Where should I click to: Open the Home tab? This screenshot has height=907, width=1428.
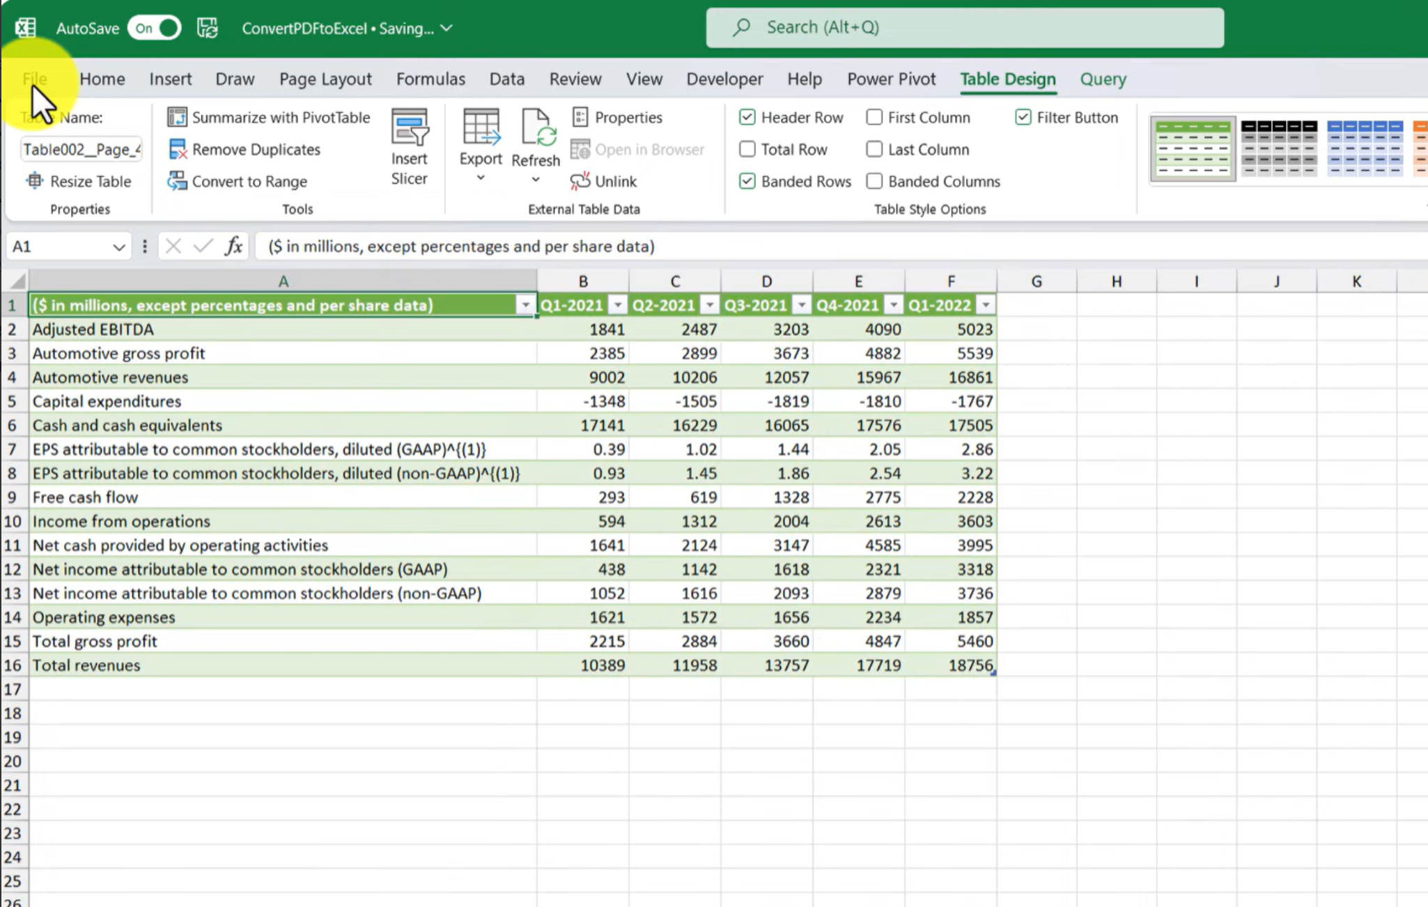(x=102, y=79)
